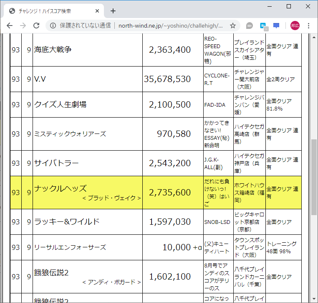Viewport: 318px width, 303px height.
Task: Select the character name アンディ・ボガード
Action: [x=111, y=282]
